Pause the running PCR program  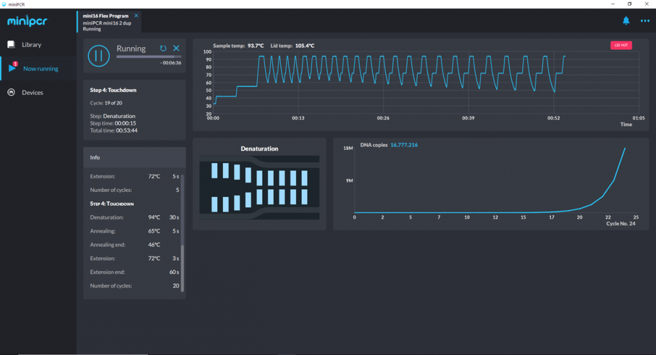point(99,55)
